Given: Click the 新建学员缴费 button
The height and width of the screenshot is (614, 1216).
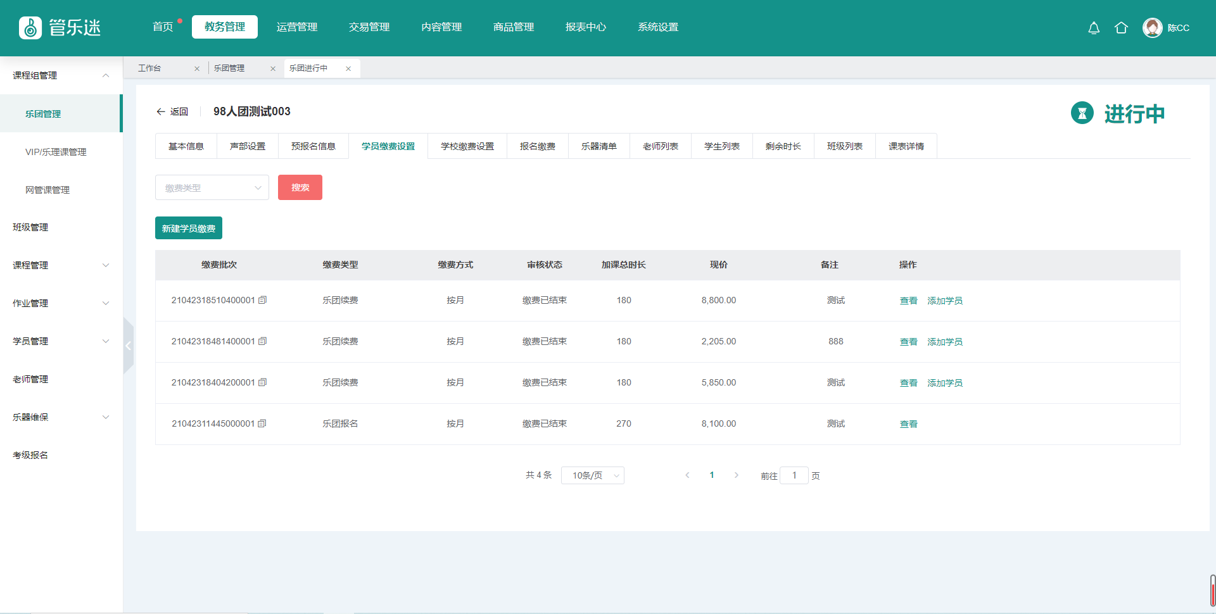Looking at the screenshot, I should [188, 229].
